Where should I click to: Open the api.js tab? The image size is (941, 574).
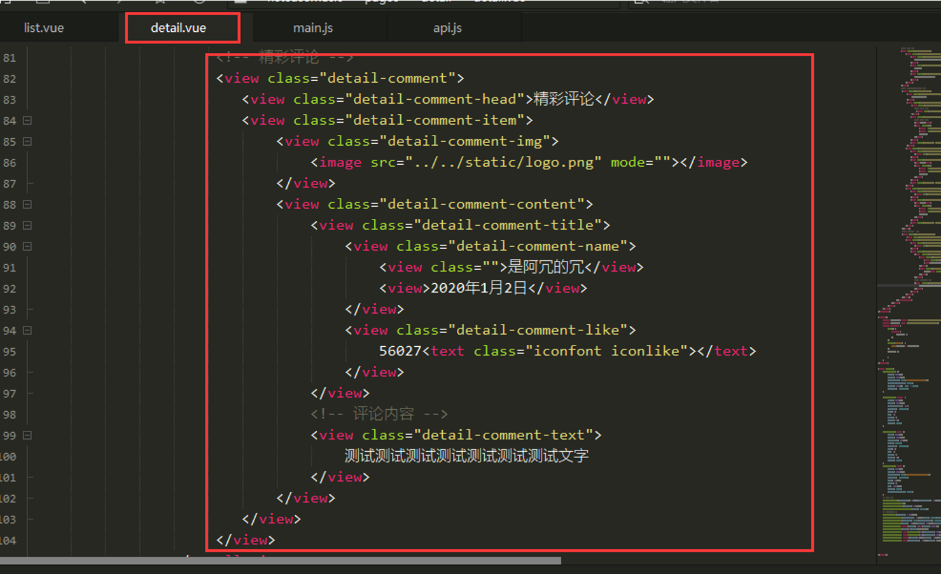pos(447,28)
